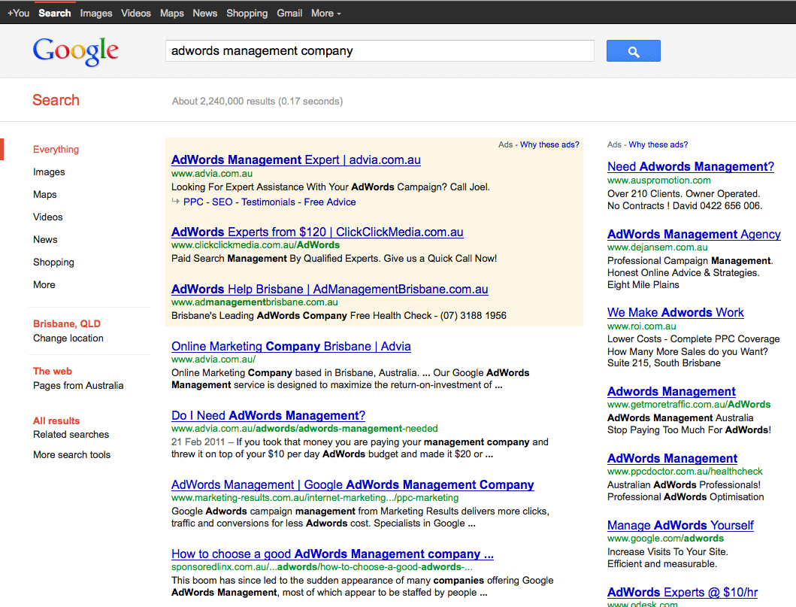Open the ClickClickMedia AdWords Experts ad
Viewport: 796px width, 607px height.
coord(317,232)
